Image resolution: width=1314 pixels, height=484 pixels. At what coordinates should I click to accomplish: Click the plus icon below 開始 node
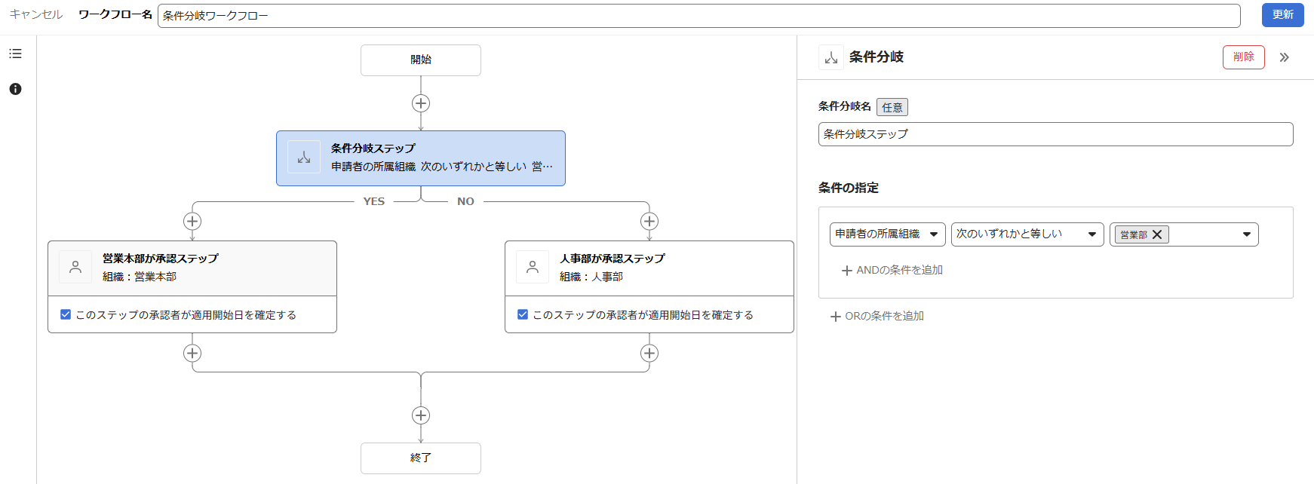click(421, 103)
